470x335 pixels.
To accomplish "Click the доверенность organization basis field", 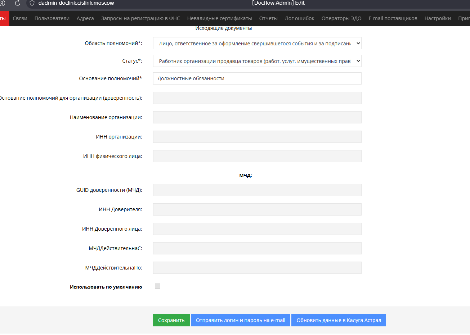I will point(257,98).
